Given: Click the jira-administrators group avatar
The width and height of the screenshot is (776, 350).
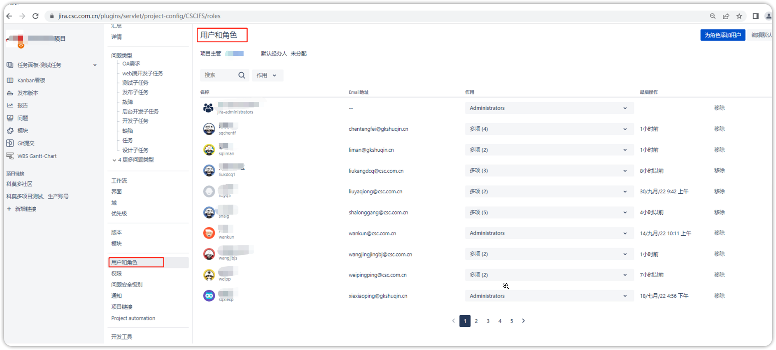Looking at the screenshot, I should [208, 108].
